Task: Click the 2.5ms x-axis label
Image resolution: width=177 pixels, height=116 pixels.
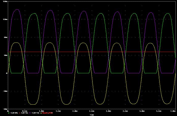Action: [92, 111]
